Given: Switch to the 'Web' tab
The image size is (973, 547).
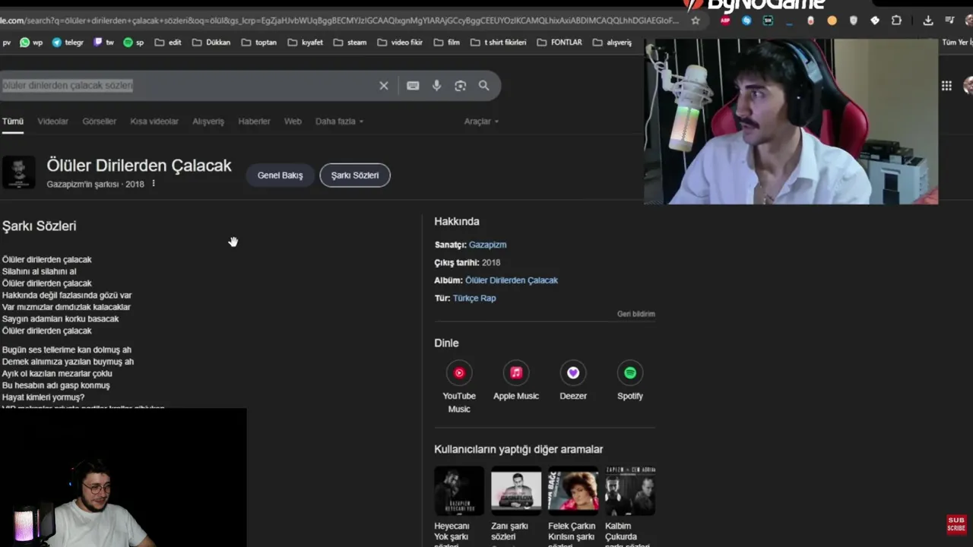Looking at the screenshot, I should [293, 122].
